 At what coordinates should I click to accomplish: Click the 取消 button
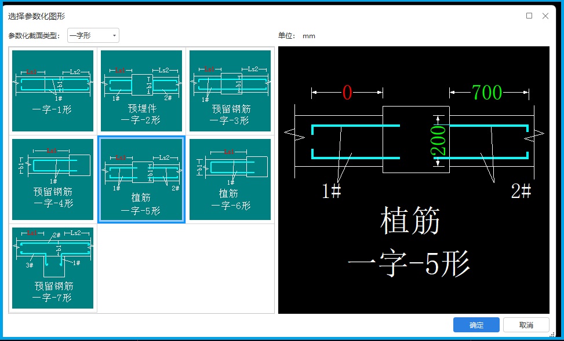526,325
